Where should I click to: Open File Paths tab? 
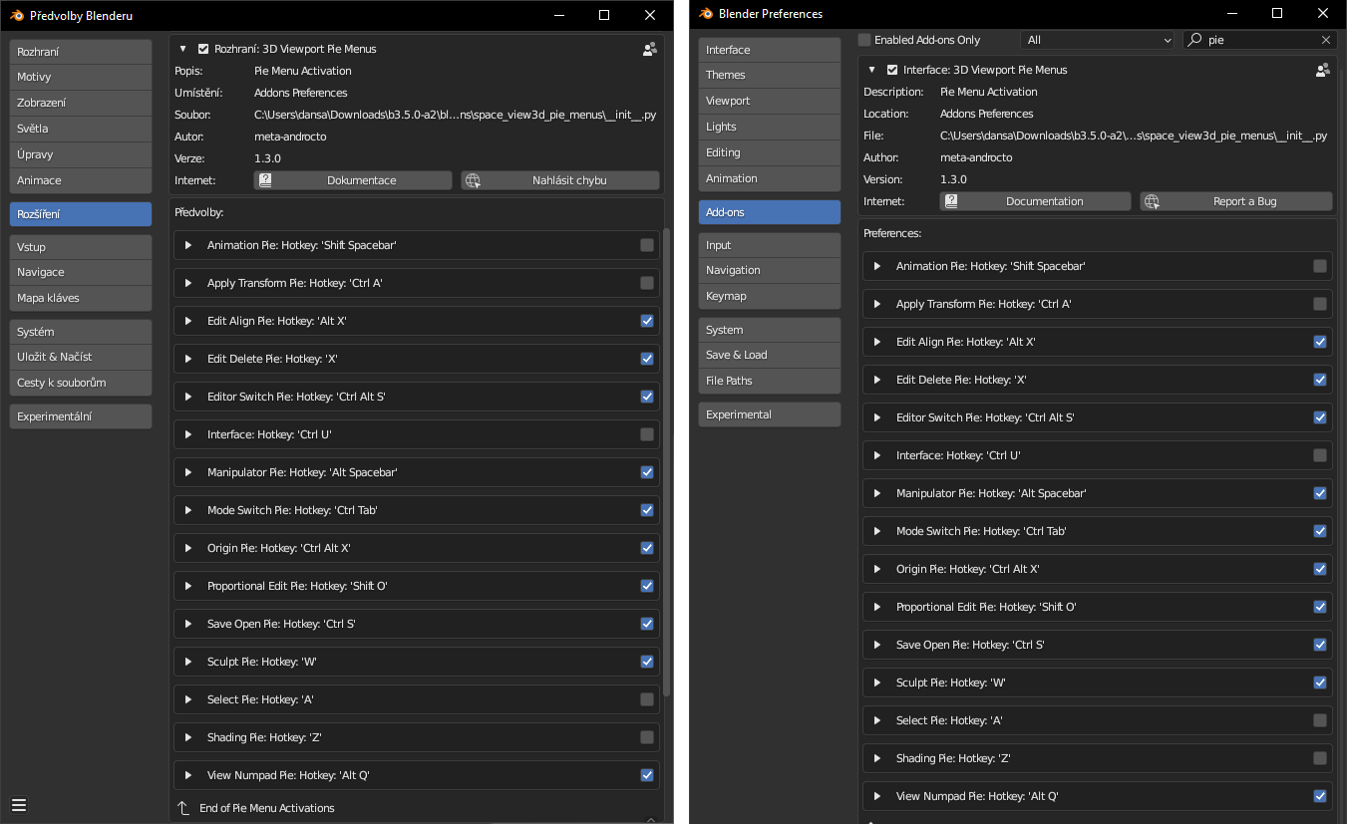(x=770, y=381)
